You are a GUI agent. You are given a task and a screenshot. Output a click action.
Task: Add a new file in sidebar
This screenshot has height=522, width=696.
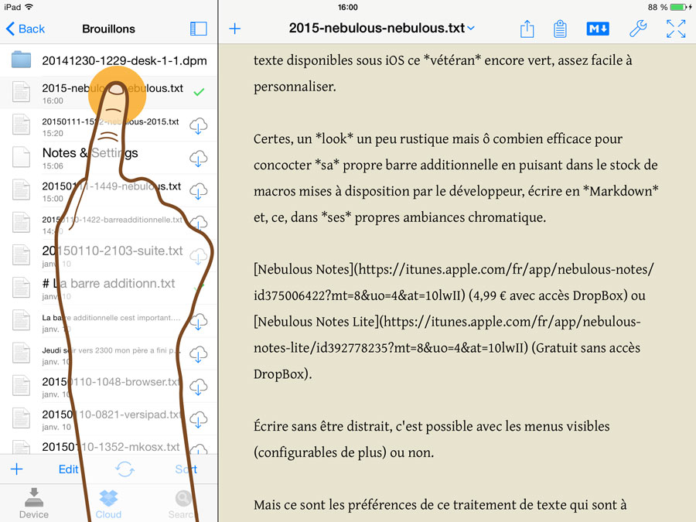[17, 469]
